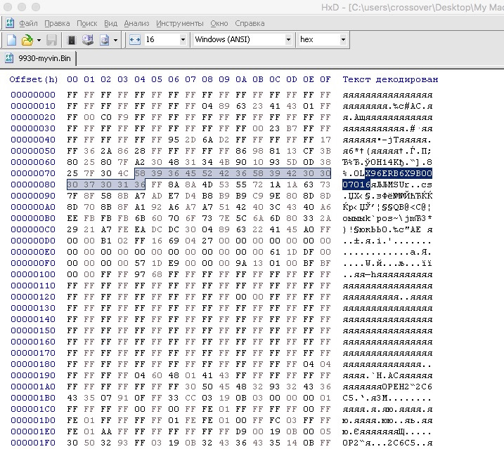Screen dimensions: 504x449
Task: Open the Справка menu
Action: [250, 23]
